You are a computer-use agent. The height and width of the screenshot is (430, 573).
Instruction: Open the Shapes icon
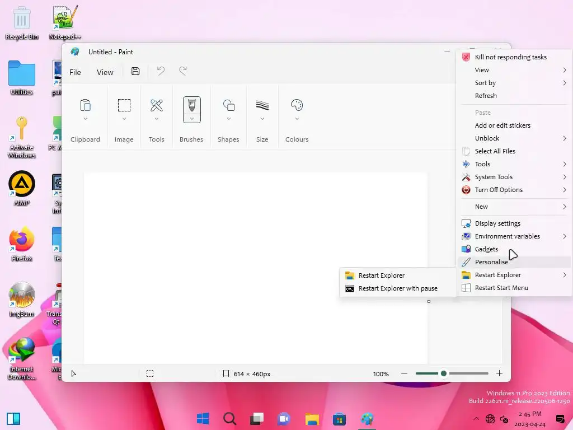click(x=229, y=105)
